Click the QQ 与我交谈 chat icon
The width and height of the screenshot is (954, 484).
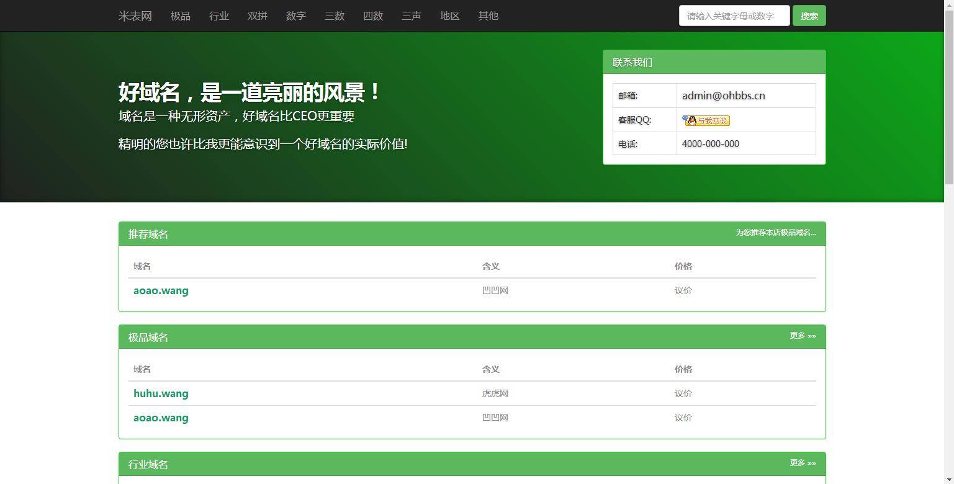(706, 120)
